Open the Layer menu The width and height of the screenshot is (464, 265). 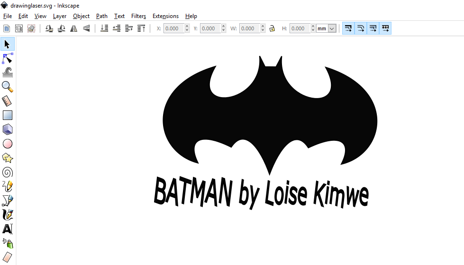tap(59, 16)
